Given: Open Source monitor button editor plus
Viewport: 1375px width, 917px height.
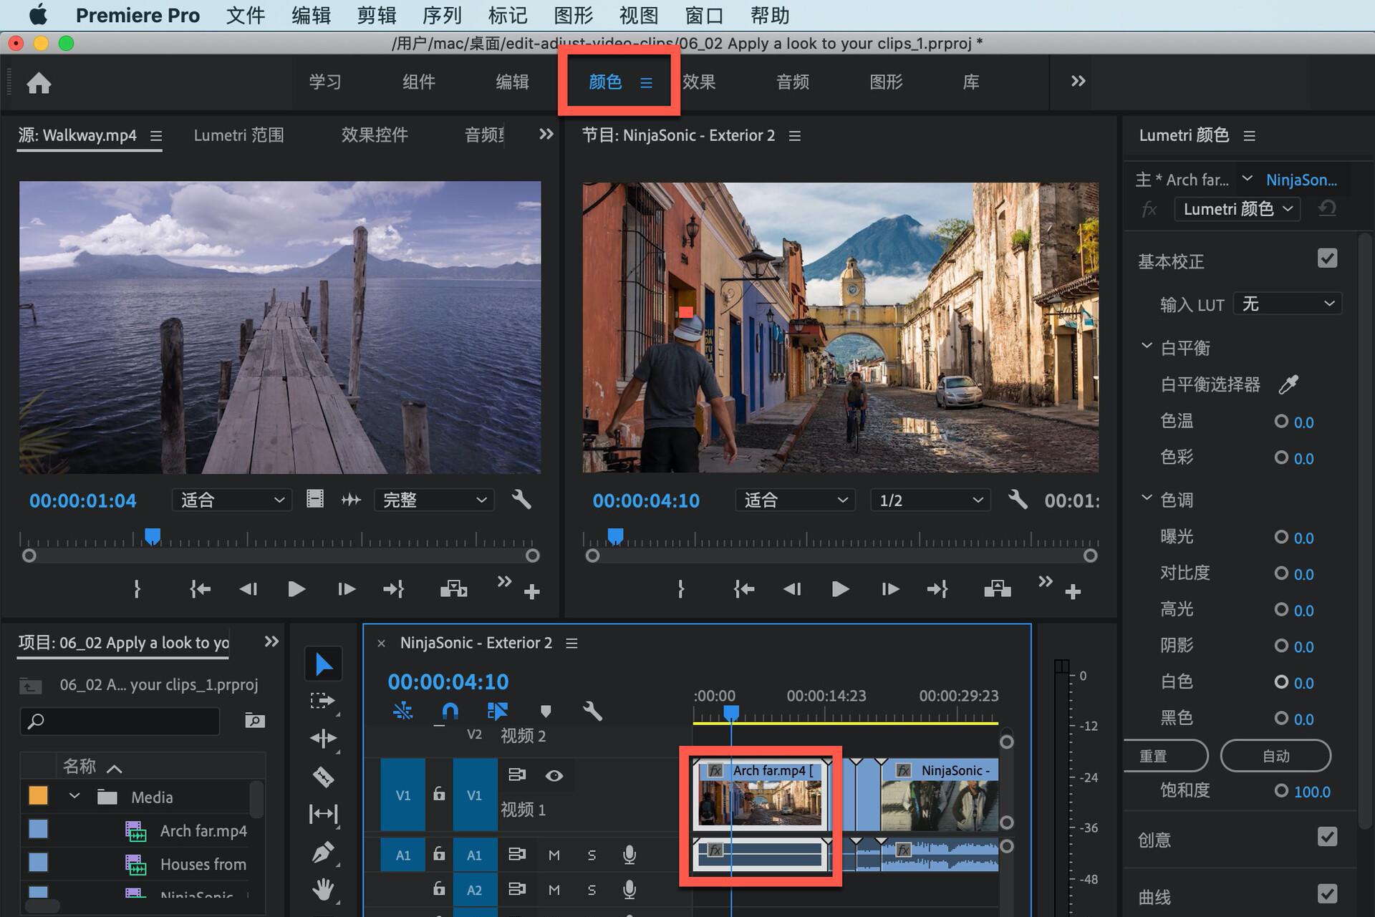Looking at the screenshot, I should pyautogui.click(x=531, y=592).
